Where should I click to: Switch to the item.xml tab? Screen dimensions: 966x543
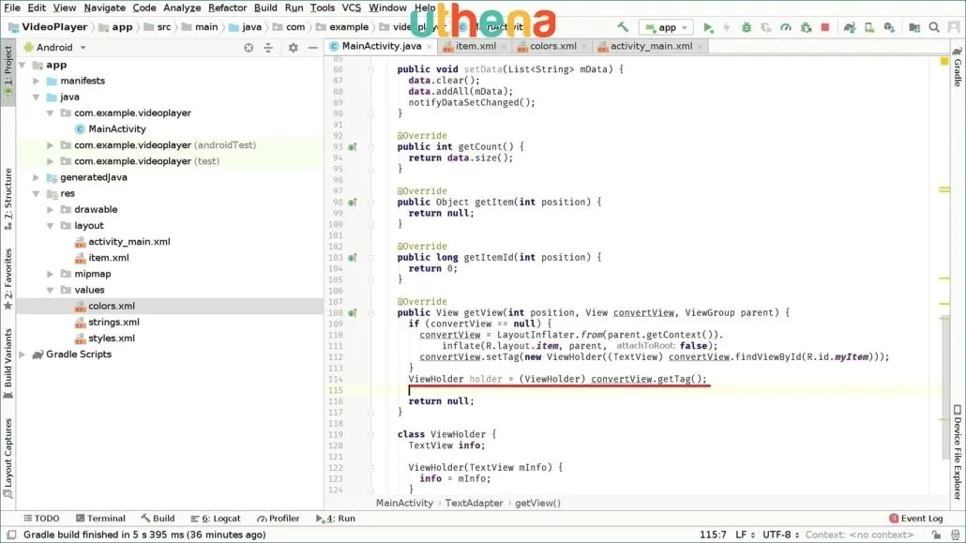[x=475, y=46]
